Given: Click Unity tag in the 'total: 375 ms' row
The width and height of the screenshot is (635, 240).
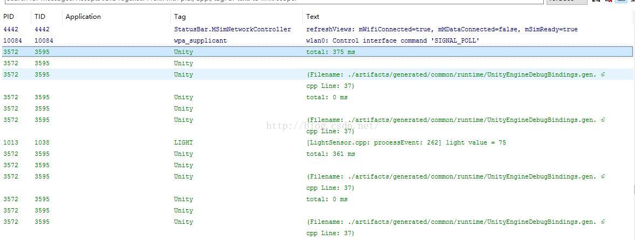Looking at the screenshot, I should (x=183, y=52).
